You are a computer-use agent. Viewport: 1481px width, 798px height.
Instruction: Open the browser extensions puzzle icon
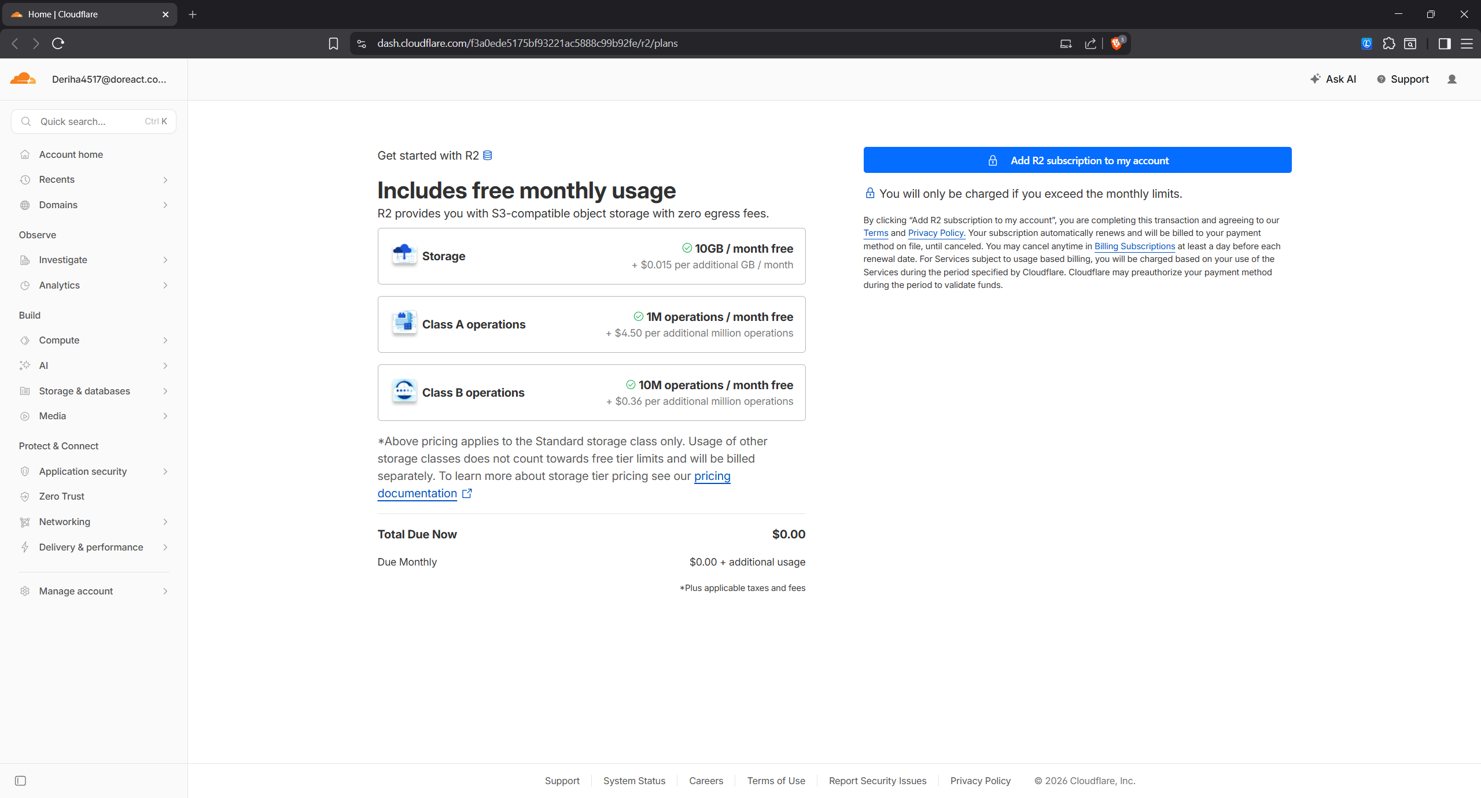[1388, 43]
